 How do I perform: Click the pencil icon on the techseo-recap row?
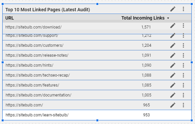point(173,75)
